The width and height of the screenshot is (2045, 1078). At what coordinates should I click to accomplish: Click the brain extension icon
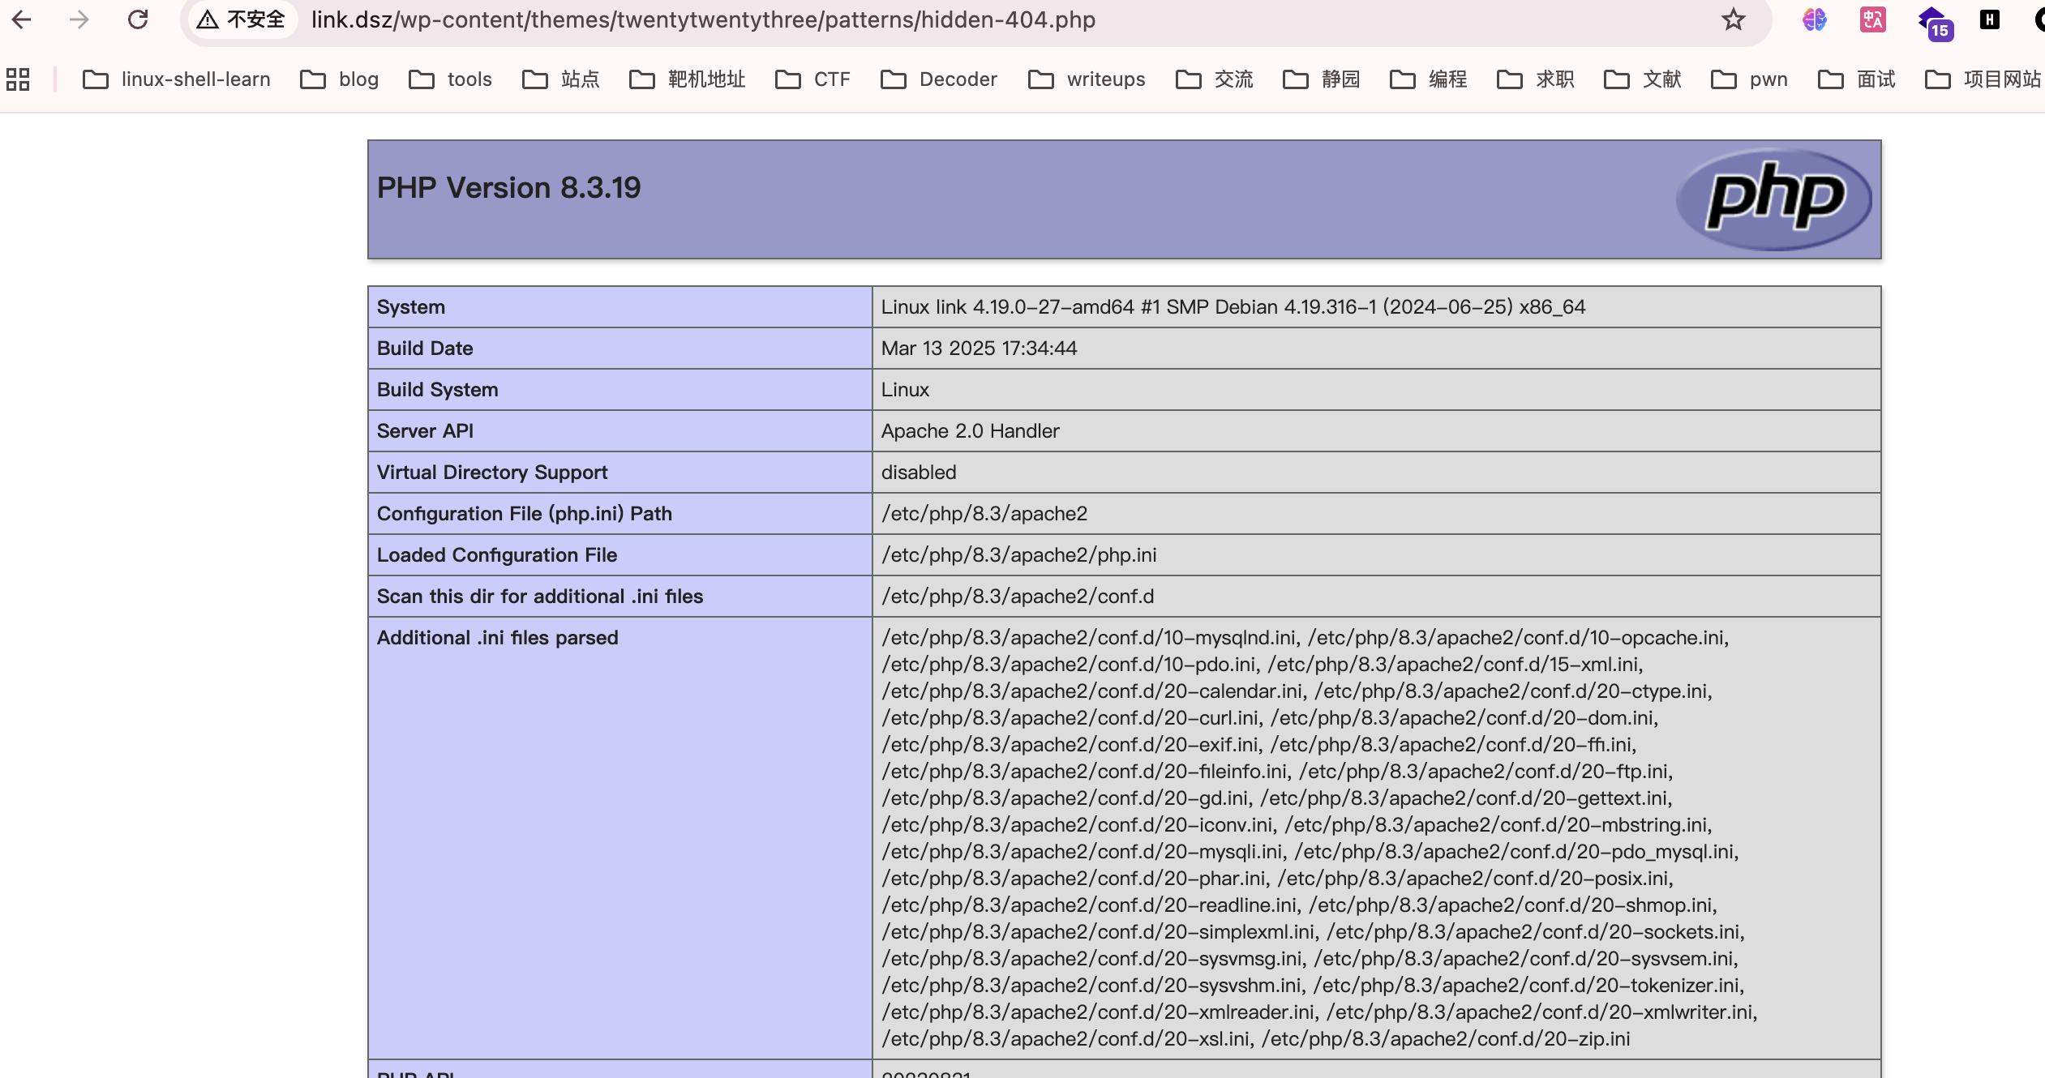pos(1814,19)
